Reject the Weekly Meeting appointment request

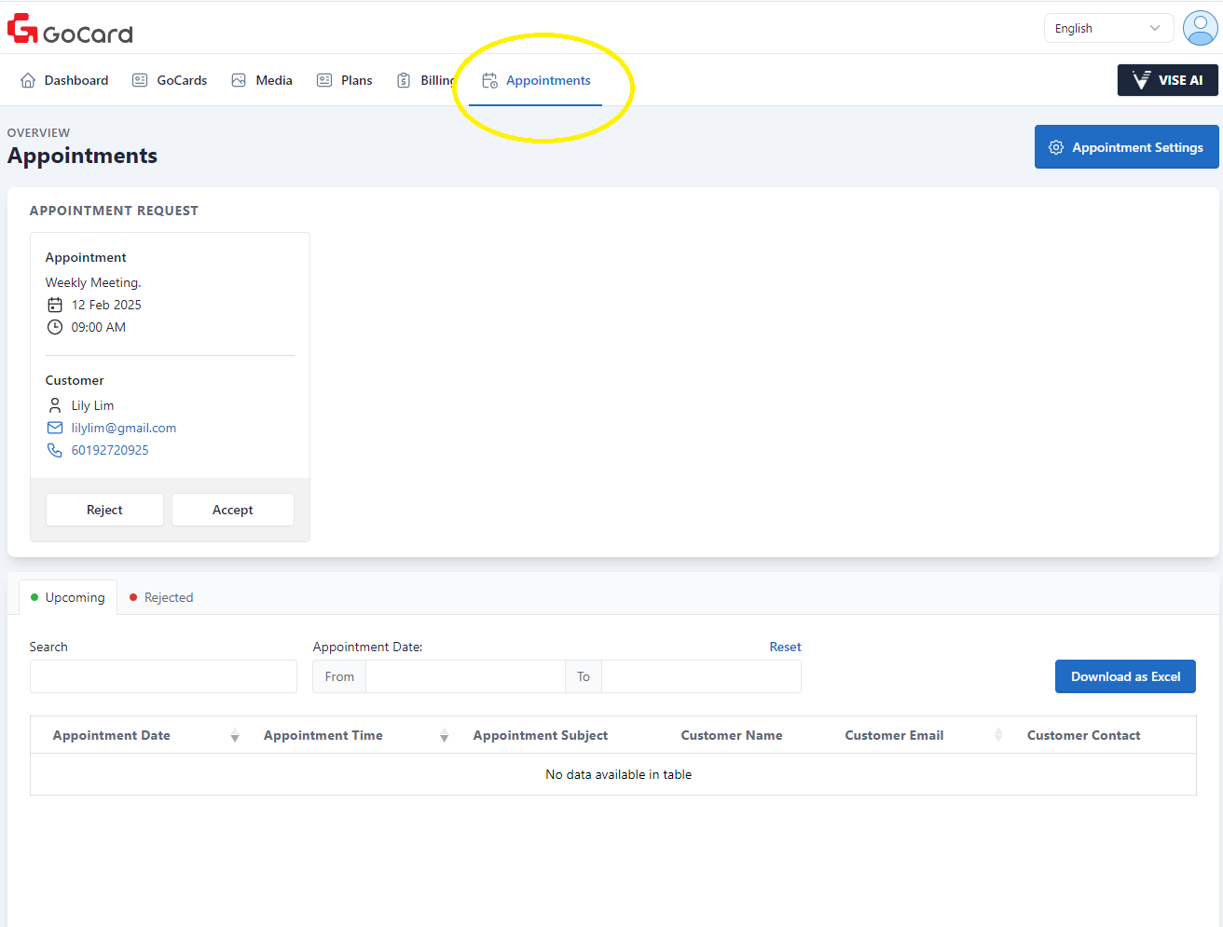[x=104, y=510]
